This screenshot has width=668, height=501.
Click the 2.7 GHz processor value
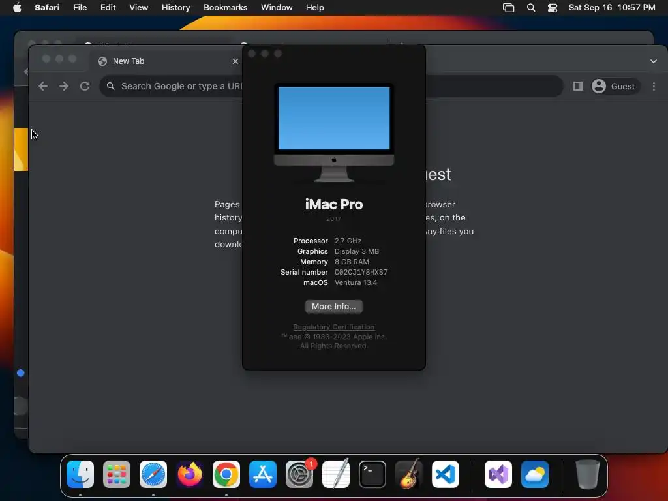tap(348, 241)
